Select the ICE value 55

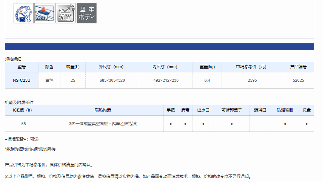click(23, 124)
